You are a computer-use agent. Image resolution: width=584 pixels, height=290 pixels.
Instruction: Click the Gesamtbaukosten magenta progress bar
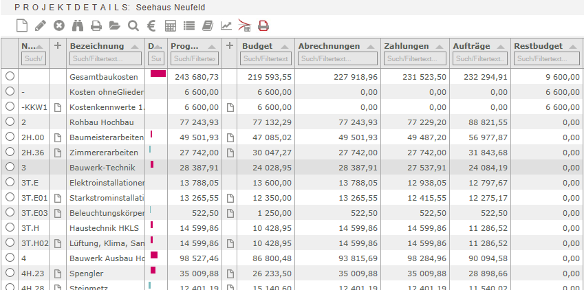158,74
